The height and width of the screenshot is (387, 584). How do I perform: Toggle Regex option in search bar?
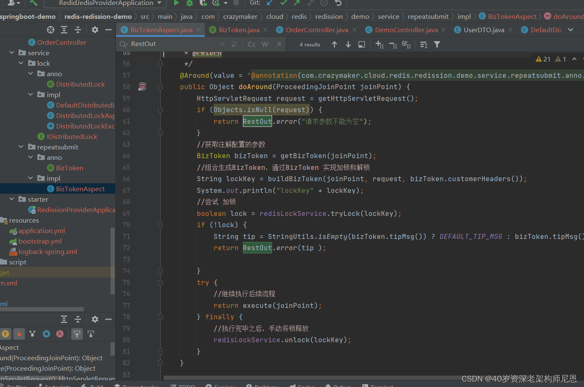[279, 44]
